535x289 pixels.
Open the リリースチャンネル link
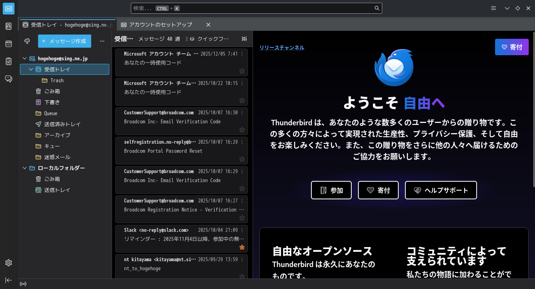click(x=282, y=48)
